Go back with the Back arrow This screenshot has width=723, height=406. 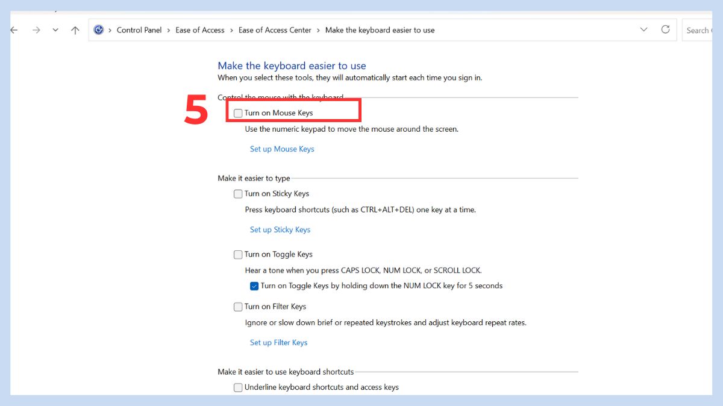[x=14, y=30]
